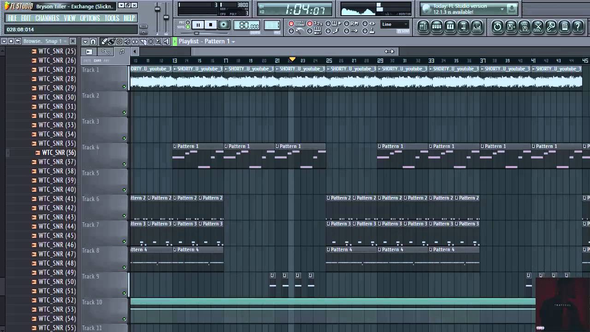Open the CHANNELS menu

47,18
